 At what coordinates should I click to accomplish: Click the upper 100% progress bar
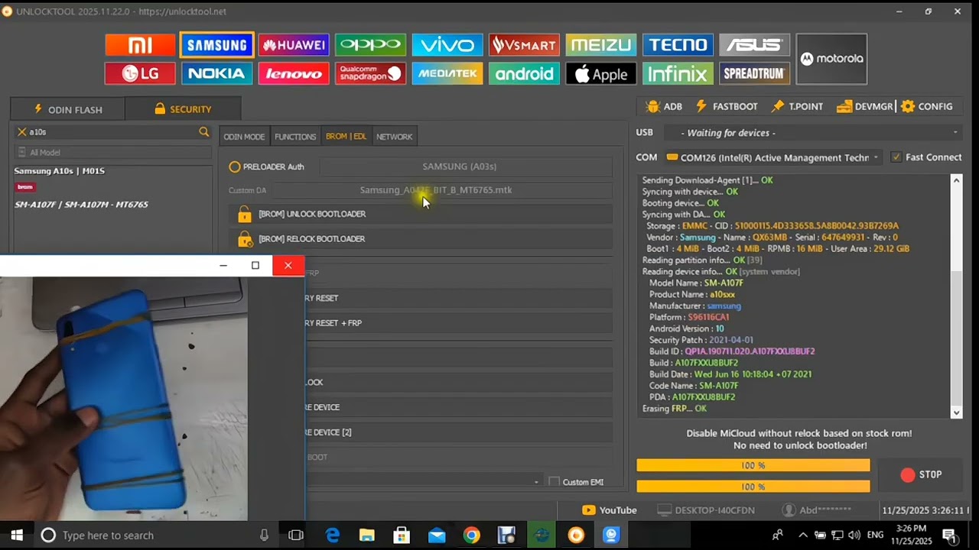point(753,465)
